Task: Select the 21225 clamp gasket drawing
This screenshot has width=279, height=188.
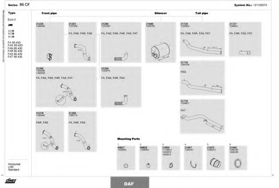Action: tap(50, 57)
